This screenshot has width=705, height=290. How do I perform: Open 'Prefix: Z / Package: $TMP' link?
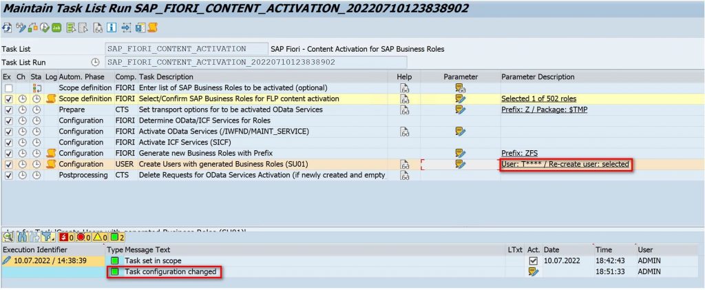[x=544, y=110]
